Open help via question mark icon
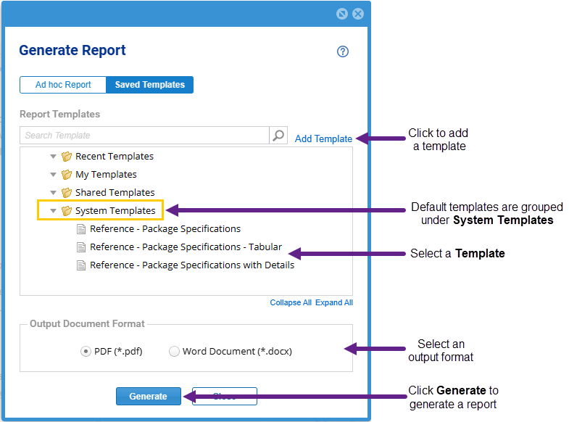Screen dimensions: 569x422 tap(343, 51)
